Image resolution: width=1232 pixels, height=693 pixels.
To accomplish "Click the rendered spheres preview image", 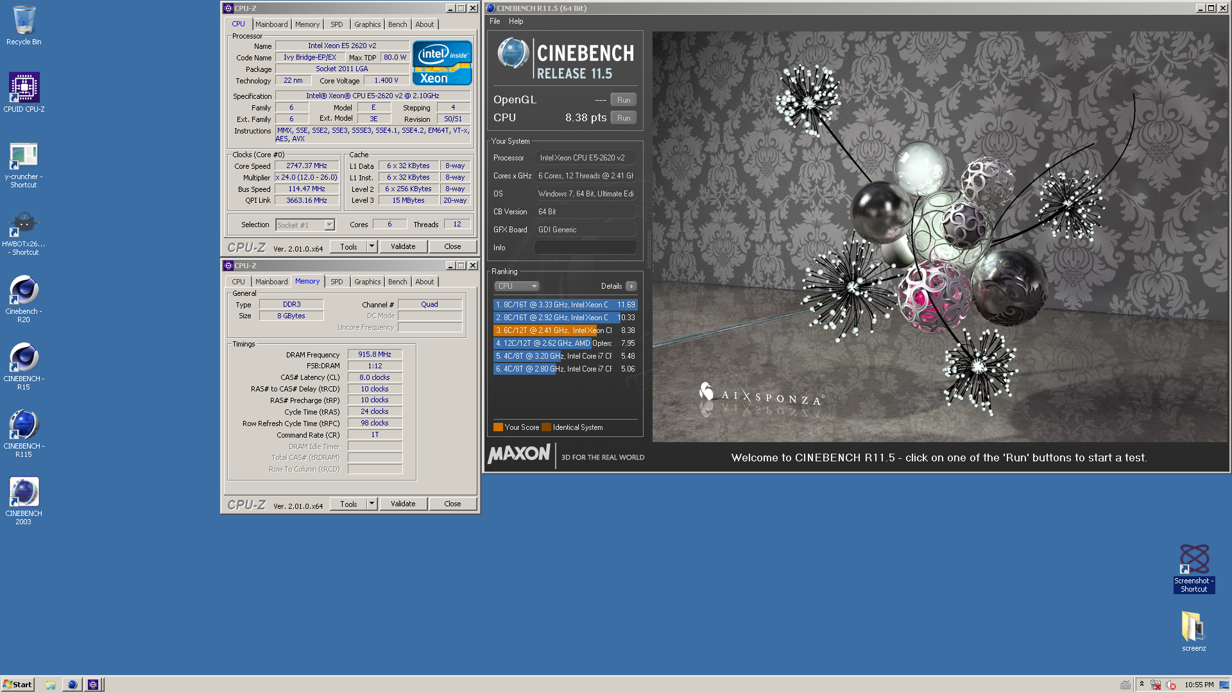I will pyautogui.click(x=940, y=237).
